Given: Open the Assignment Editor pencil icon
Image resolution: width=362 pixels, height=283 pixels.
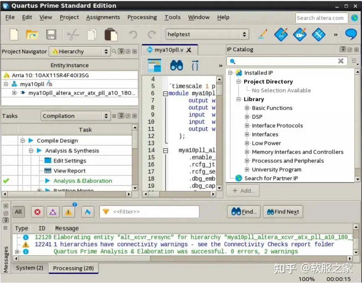Looking at the screenshot, I should [263, 34].
